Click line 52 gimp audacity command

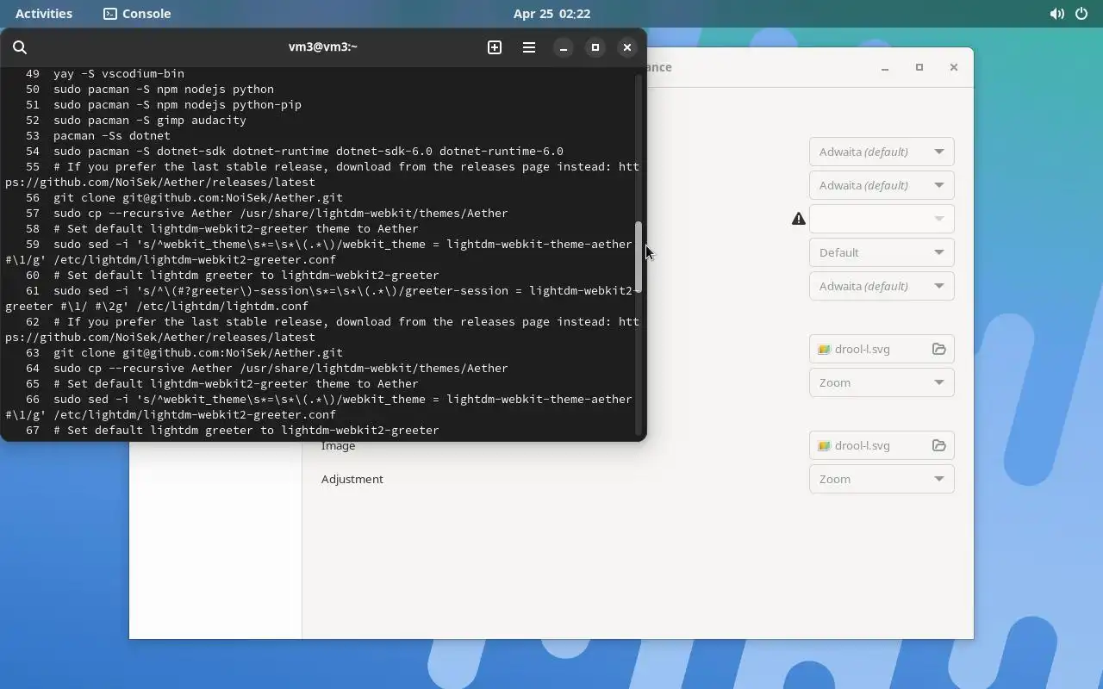[150, 121]
